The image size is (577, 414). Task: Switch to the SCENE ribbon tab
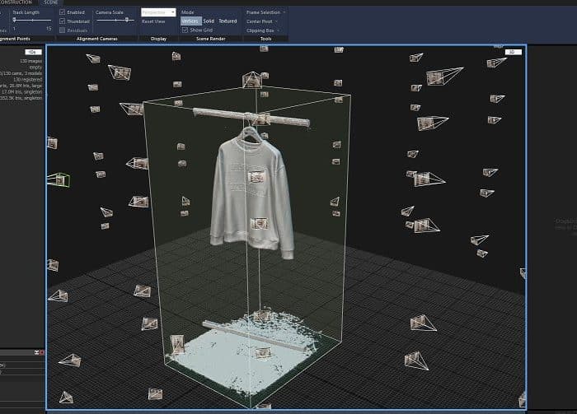50,2
